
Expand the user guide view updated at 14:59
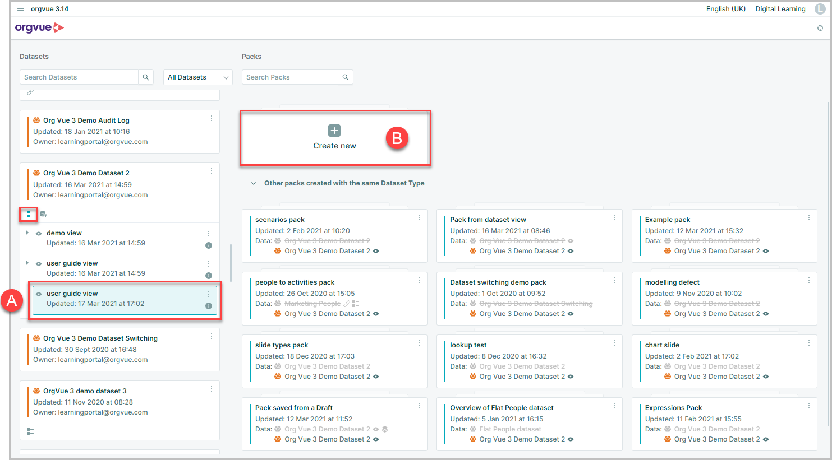[x=27, y=263]
